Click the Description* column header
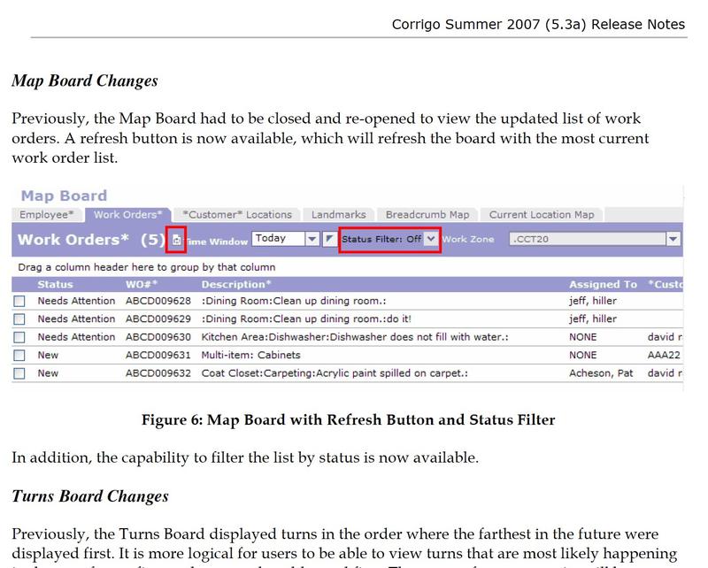Viewport: 708px width, 568px height. click(x=236, y=285)
